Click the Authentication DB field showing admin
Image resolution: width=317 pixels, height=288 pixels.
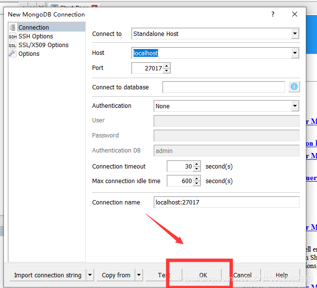coord(226,151)
